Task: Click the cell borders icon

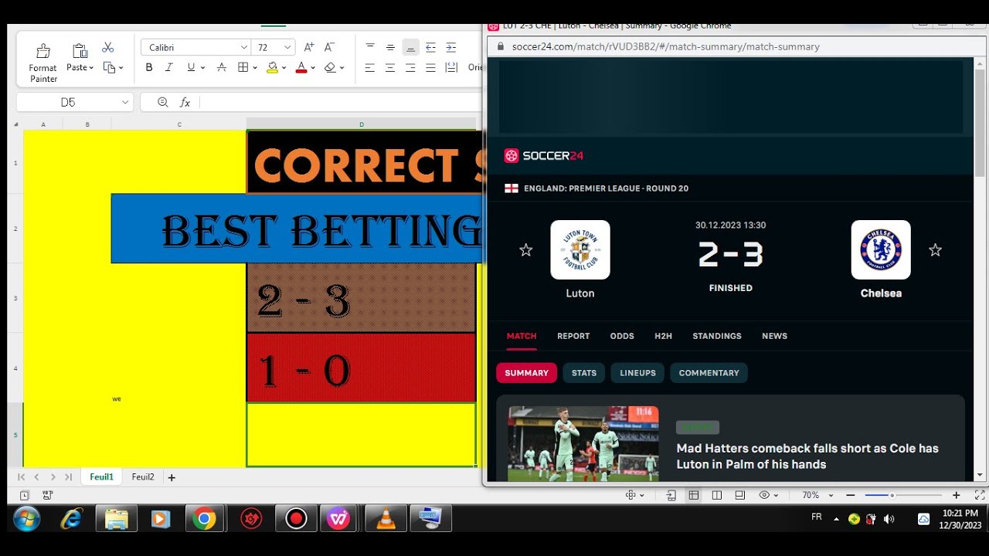Action: 243,68
